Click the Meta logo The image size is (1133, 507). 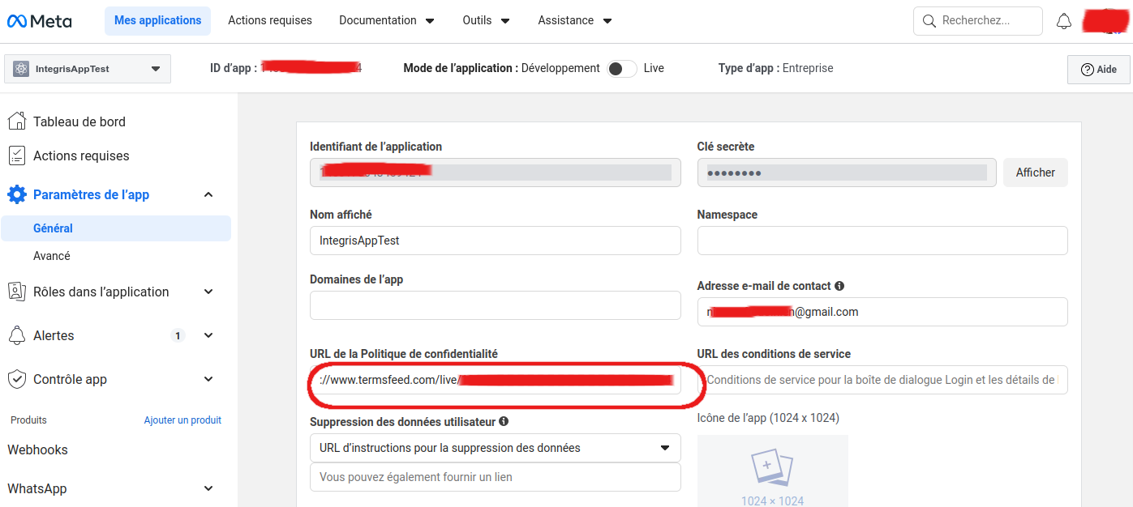coord(39,21)
